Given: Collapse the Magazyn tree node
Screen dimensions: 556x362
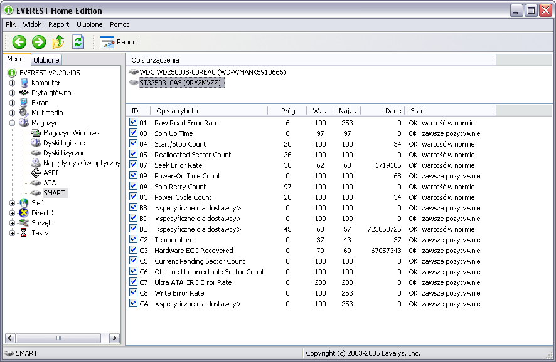Looking at the screenshot, I should click(x=12, y=123).
